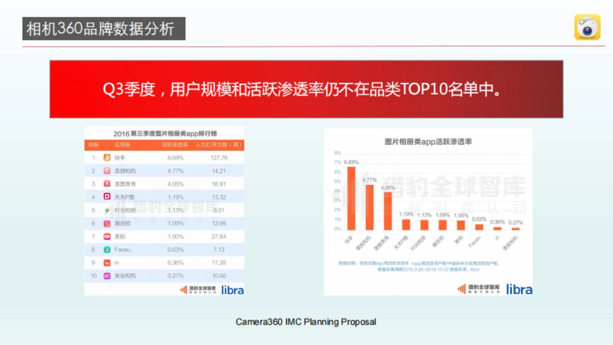The width and height of the screenshot is (613, 345).
Task: Click the 美拍 app icon in row 7
Action: 107,237
